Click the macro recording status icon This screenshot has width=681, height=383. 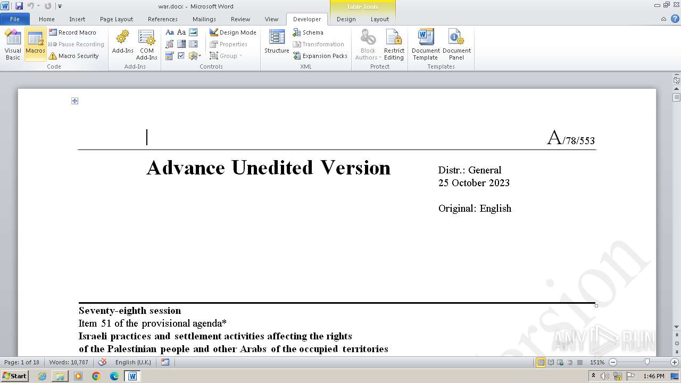click(165, 362)
